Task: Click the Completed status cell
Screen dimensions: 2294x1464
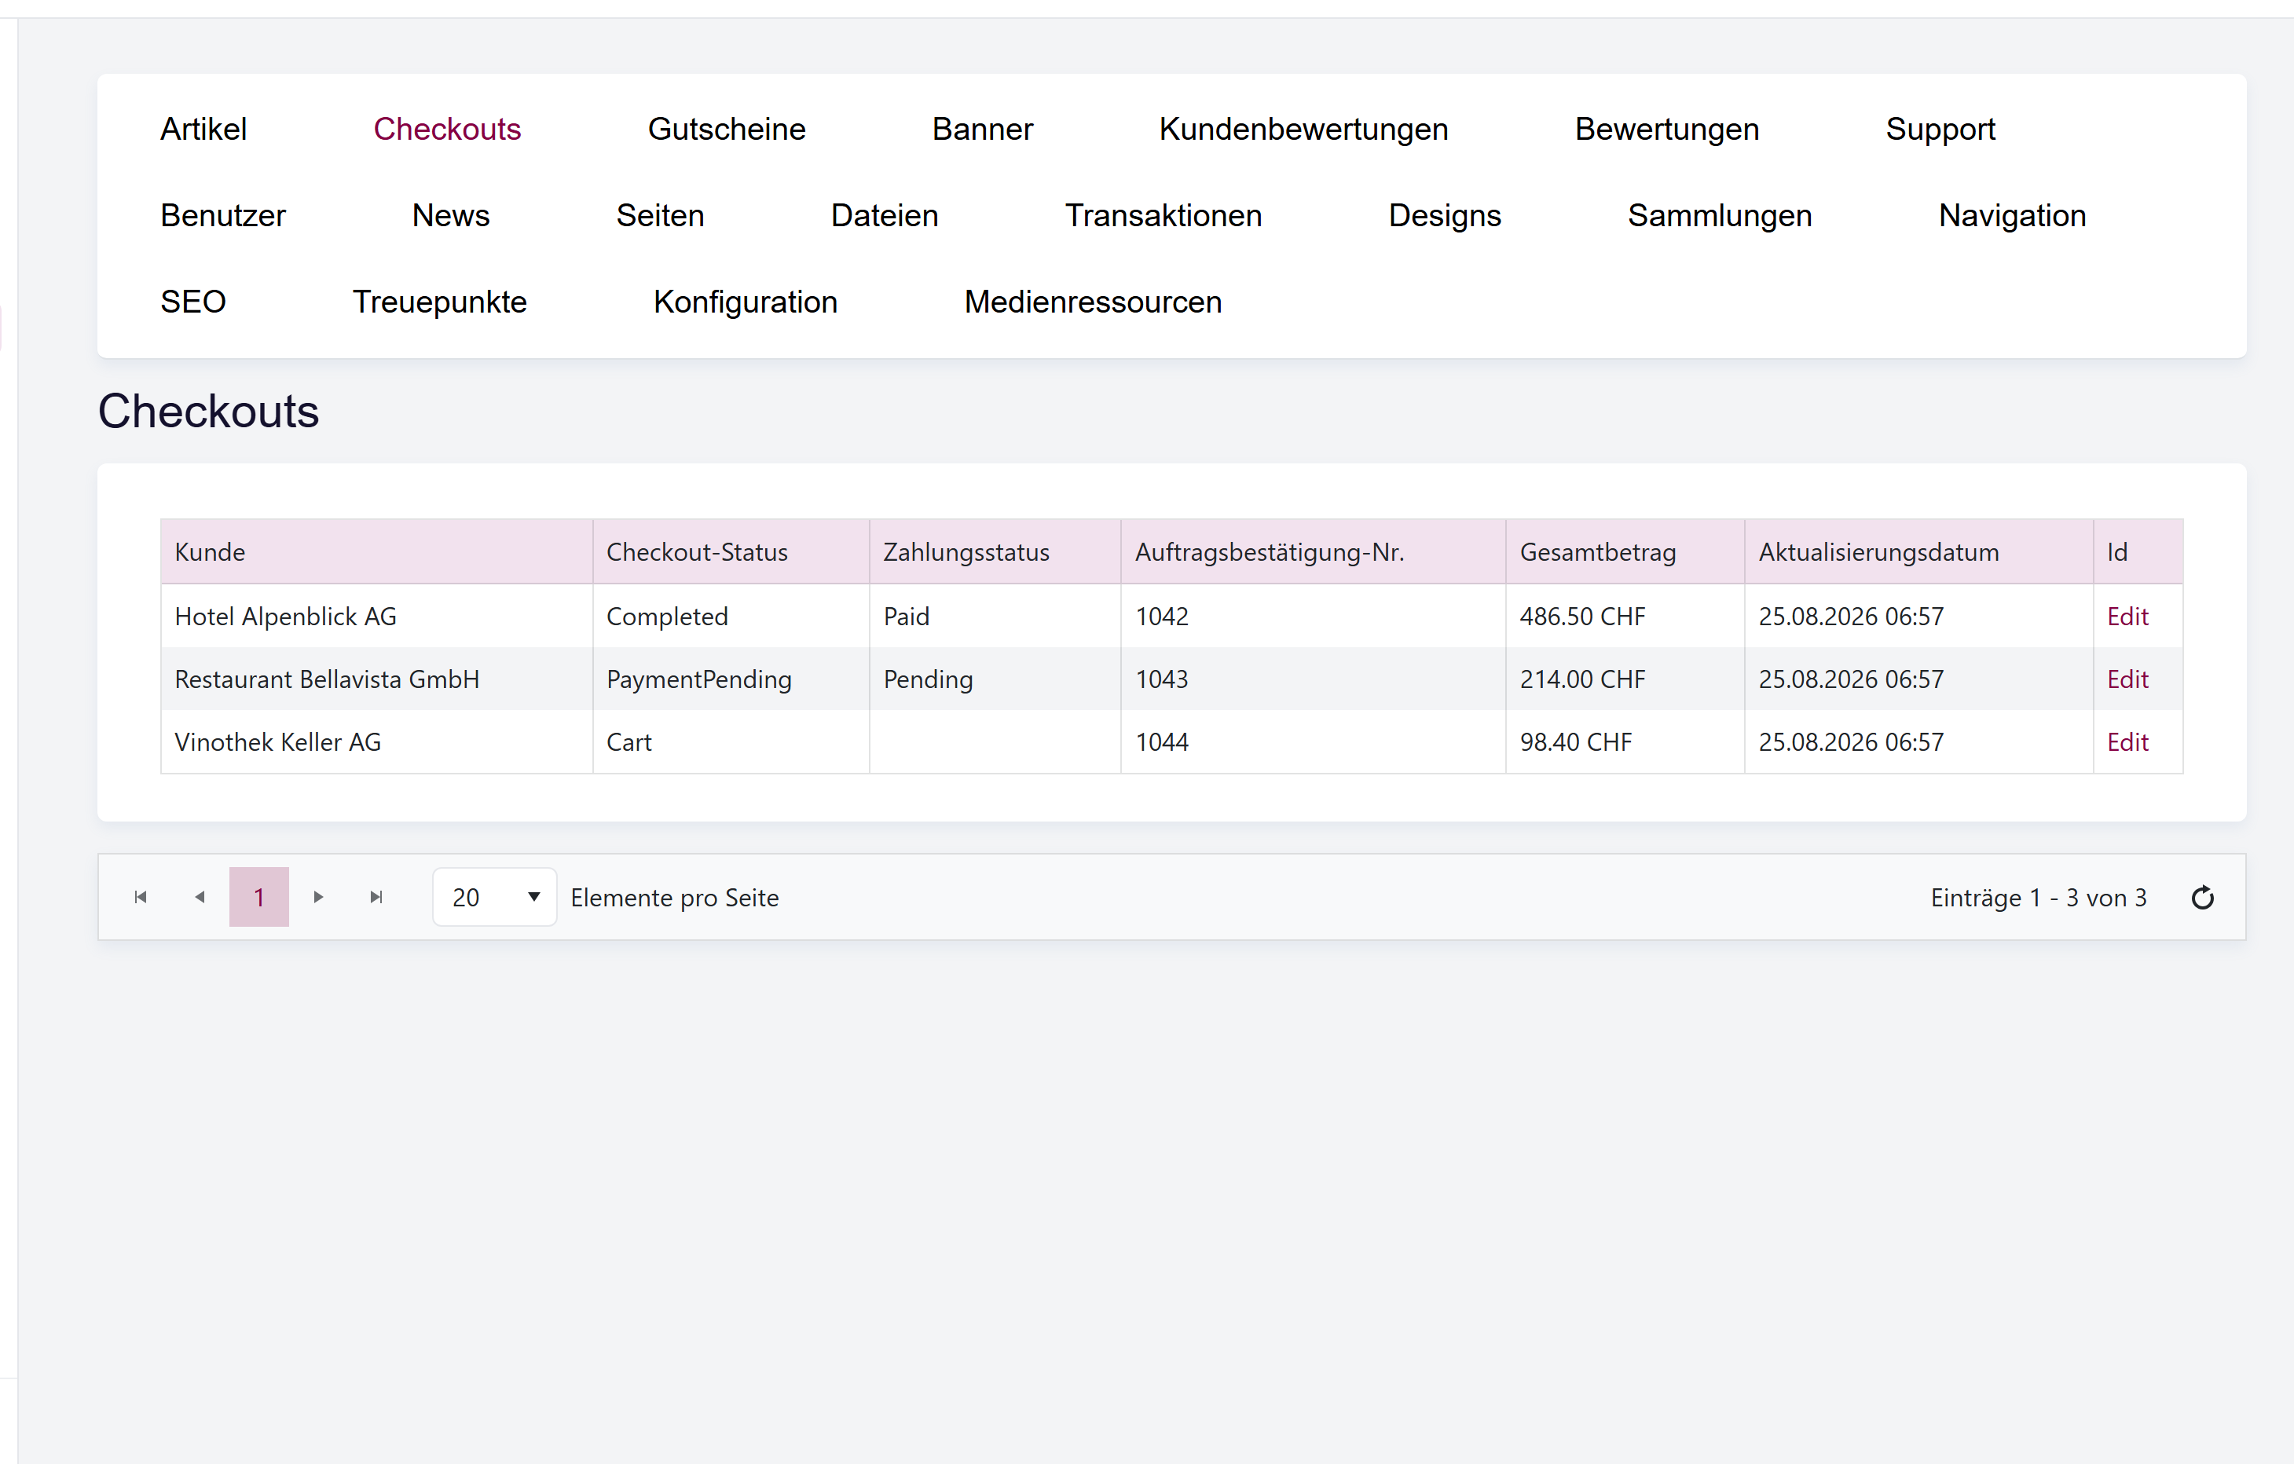Action: click(x=731, y=617)
